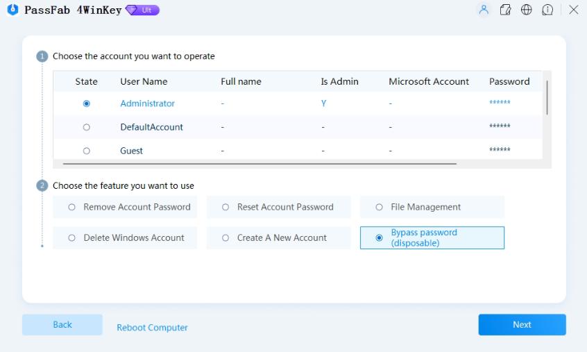This screenshot has height=352, width=587.
Task: Choose Delete Windows Account option
Action: click(125, 237)
